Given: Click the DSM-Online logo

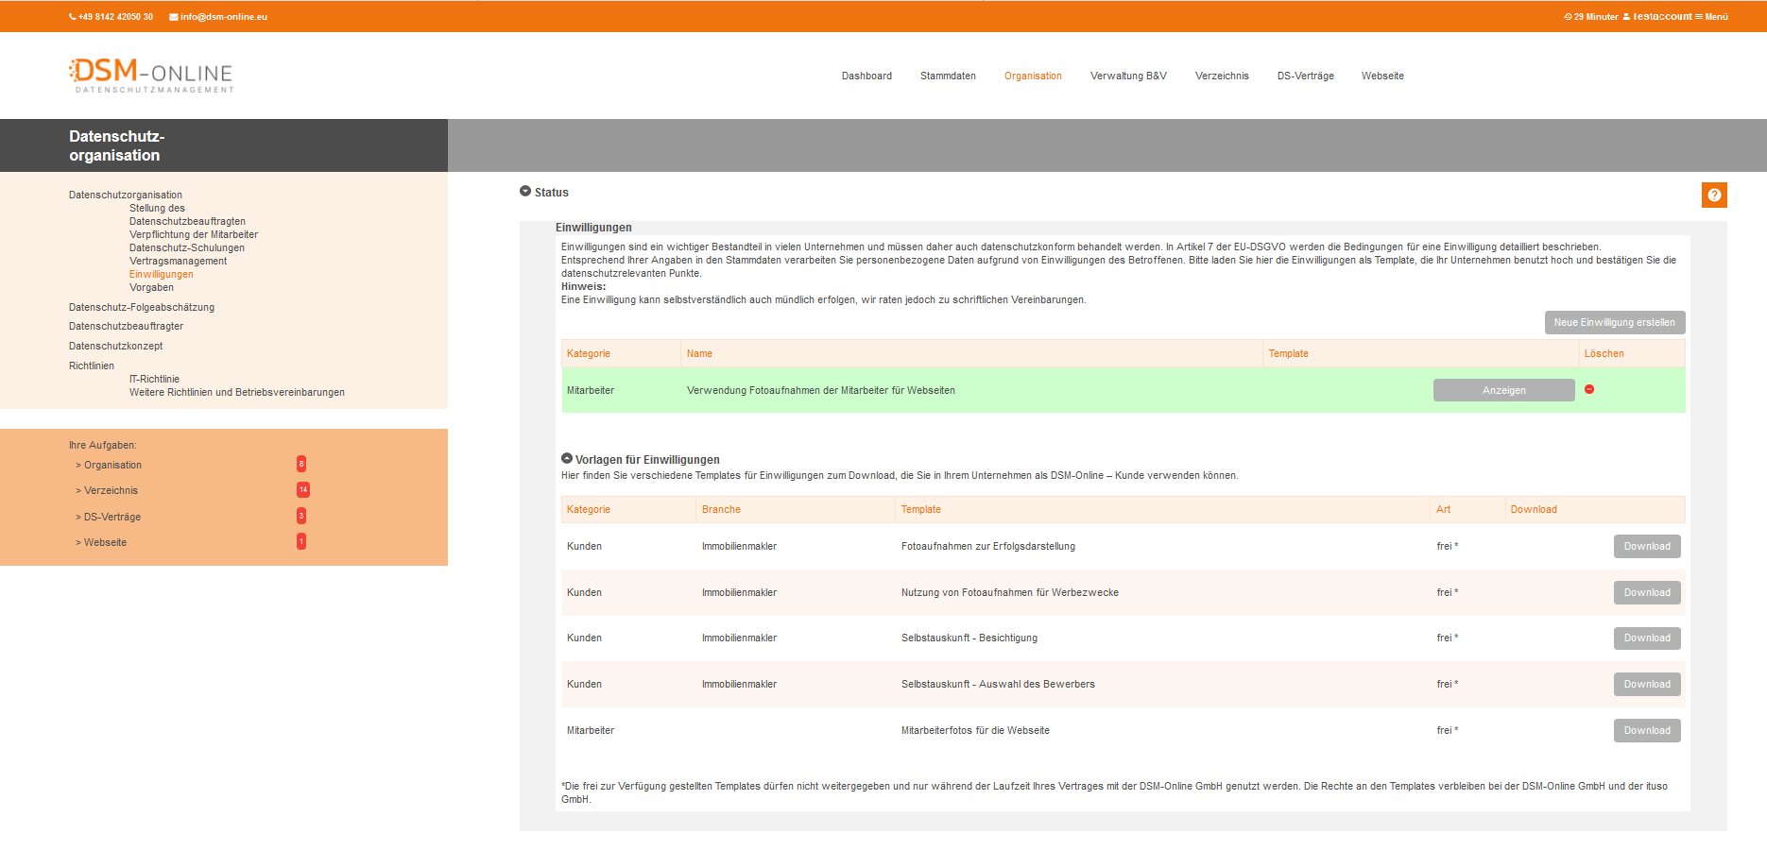Looking at the screenshot, I should [x=151, y=76].
